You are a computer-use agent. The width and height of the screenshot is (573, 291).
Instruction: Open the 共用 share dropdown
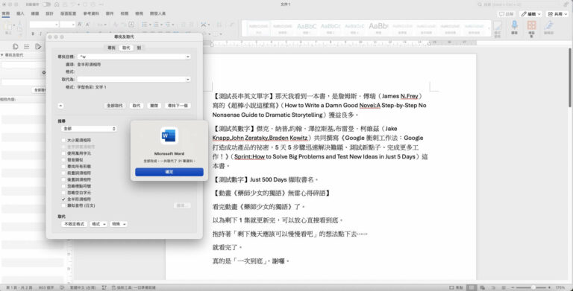click(x=557, y=14)
